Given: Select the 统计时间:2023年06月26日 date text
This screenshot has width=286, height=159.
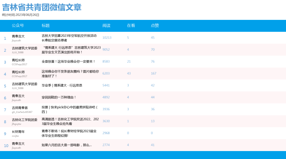Looking at the screenshot, I should coord(21,15).
